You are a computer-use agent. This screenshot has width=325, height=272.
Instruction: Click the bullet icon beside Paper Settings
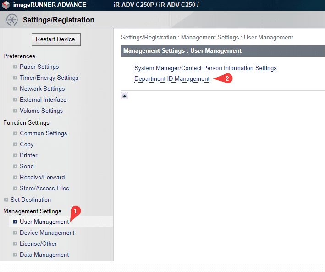(15, 67)
